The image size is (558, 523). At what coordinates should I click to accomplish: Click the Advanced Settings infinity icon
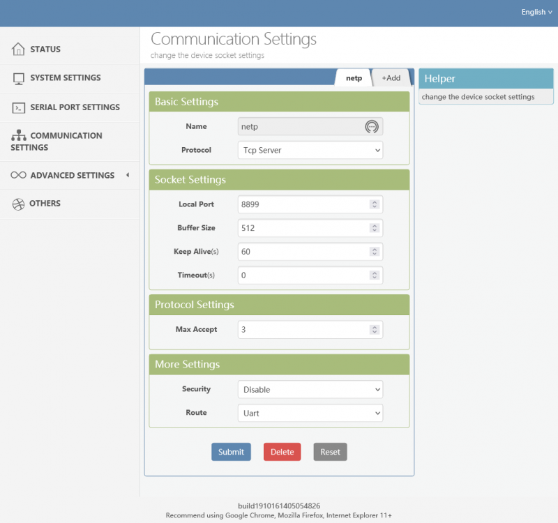[19, 176]
